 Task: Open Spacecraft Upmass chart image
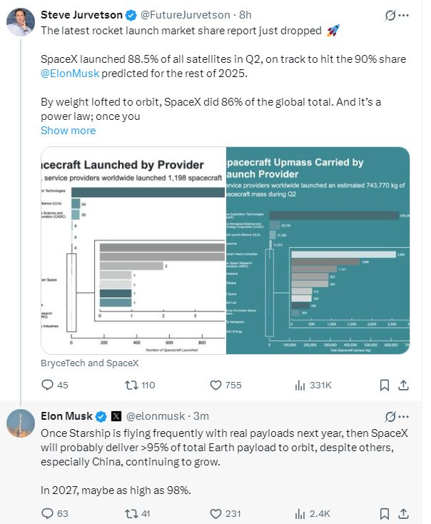point(318,250)
